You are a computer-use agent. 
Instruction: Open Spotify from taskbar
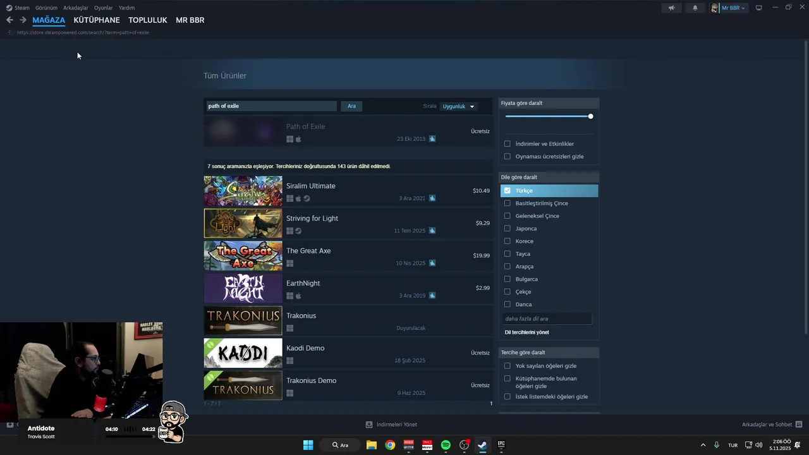click(x=446, y=445)
